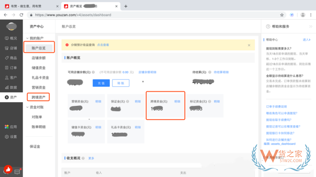Open 明细 link for 营销资金(元)
This screenshot has height=177, width=316.
tap(98, 102)
